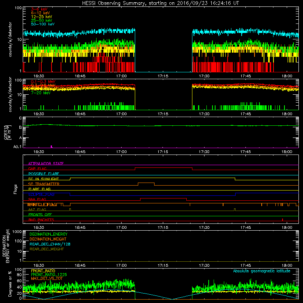Click the magenta spike on the GOES15 baseline
Image resolution: width=303 pixels, height=303 pixels.
click(x=51, y=147)
